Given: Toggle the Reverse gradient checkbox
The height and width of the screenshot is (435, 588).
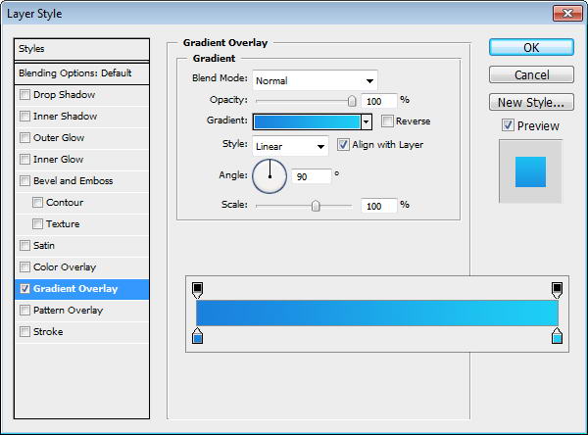Looking at the screenshot, I should (x=387, y=121).
